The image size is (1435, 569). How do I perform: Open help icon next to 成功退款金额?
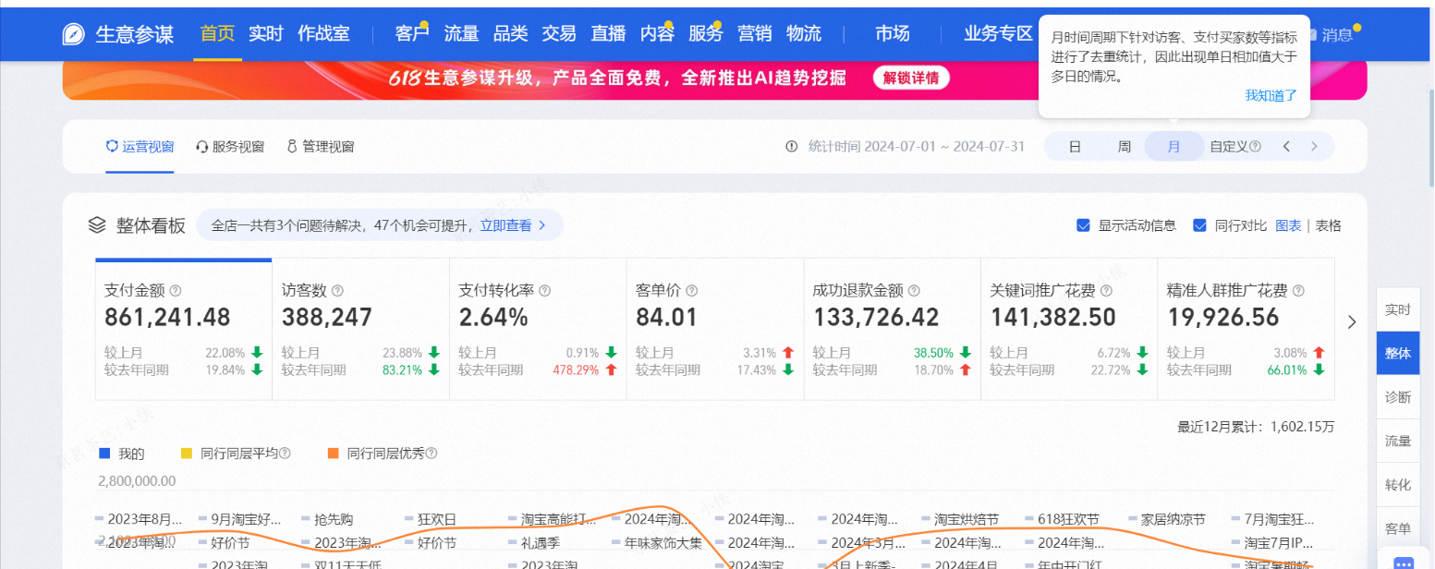pyautogui.click(x=913, y=290)
